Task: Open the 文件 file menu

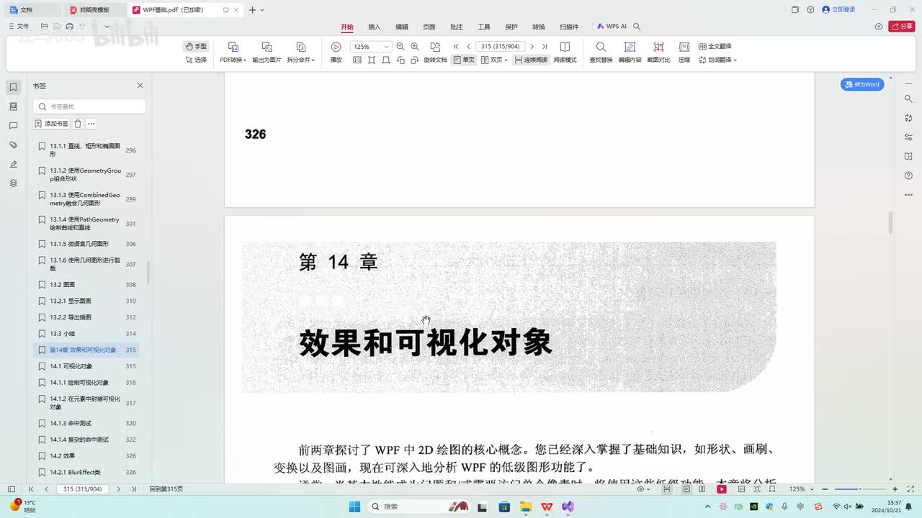Action: tap(19, 26)
